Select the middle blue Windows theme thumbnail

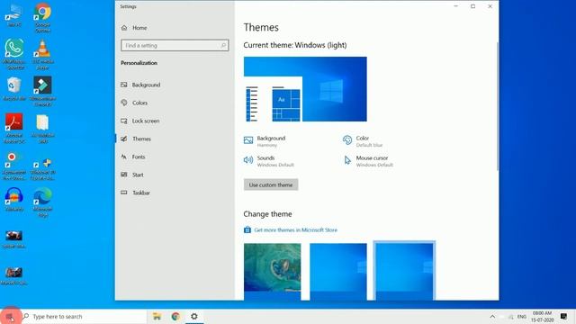click(338, 272)
